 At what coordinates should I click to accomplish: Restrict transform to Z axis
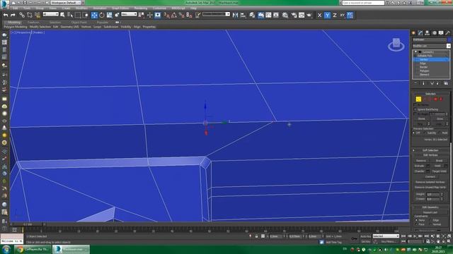coord(335,16)
